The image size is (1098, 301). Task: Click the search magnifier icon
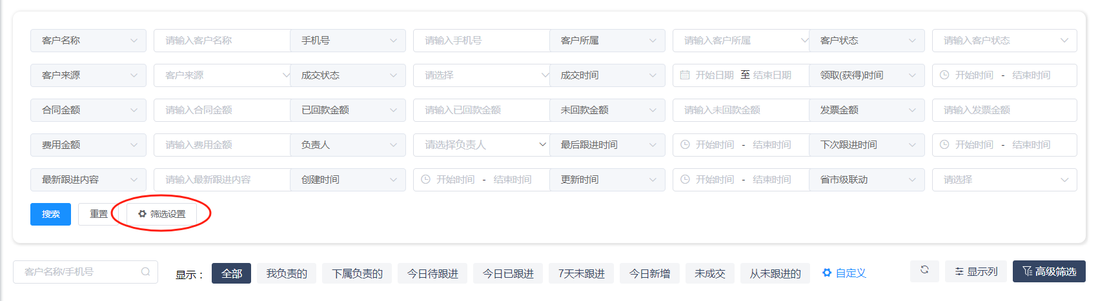[x=146, y=272]
